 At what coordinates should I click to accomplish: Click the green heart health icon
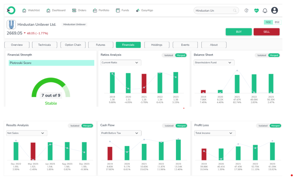(256, 11)
